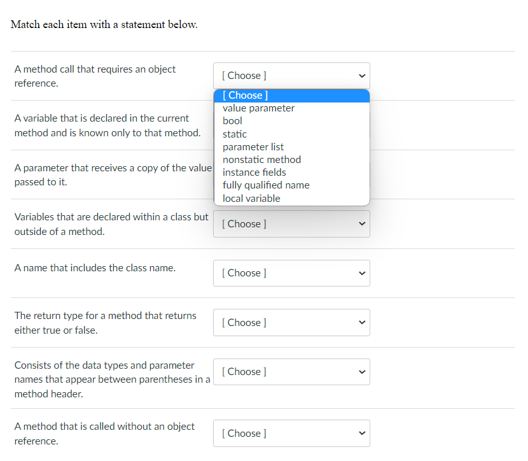Open the dropdown for true or false return type
Viewport: 528px width, 461px height.
pyautogui.click(x=291, y=322)
